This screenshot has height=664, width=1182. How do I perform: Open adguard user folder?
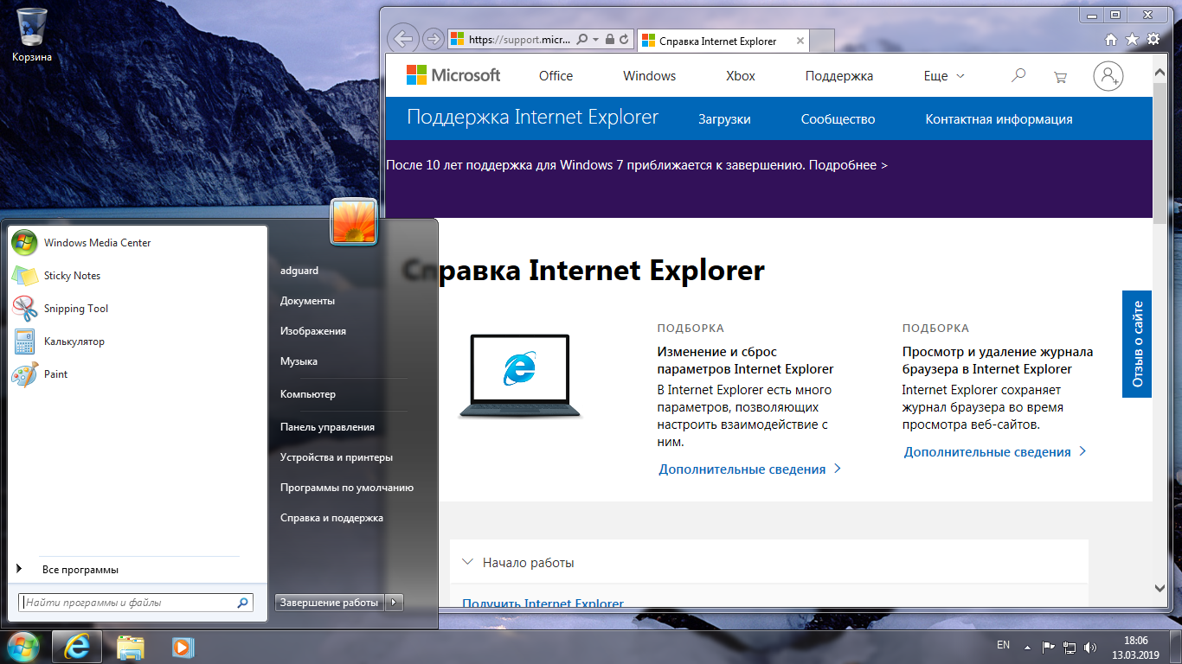pos(299,271)
